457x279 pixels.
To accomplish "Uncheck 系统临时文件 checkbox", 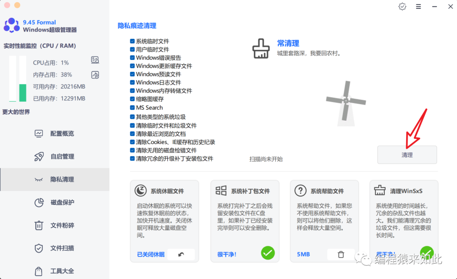I will pyautogui.click(x=132, y=41).
